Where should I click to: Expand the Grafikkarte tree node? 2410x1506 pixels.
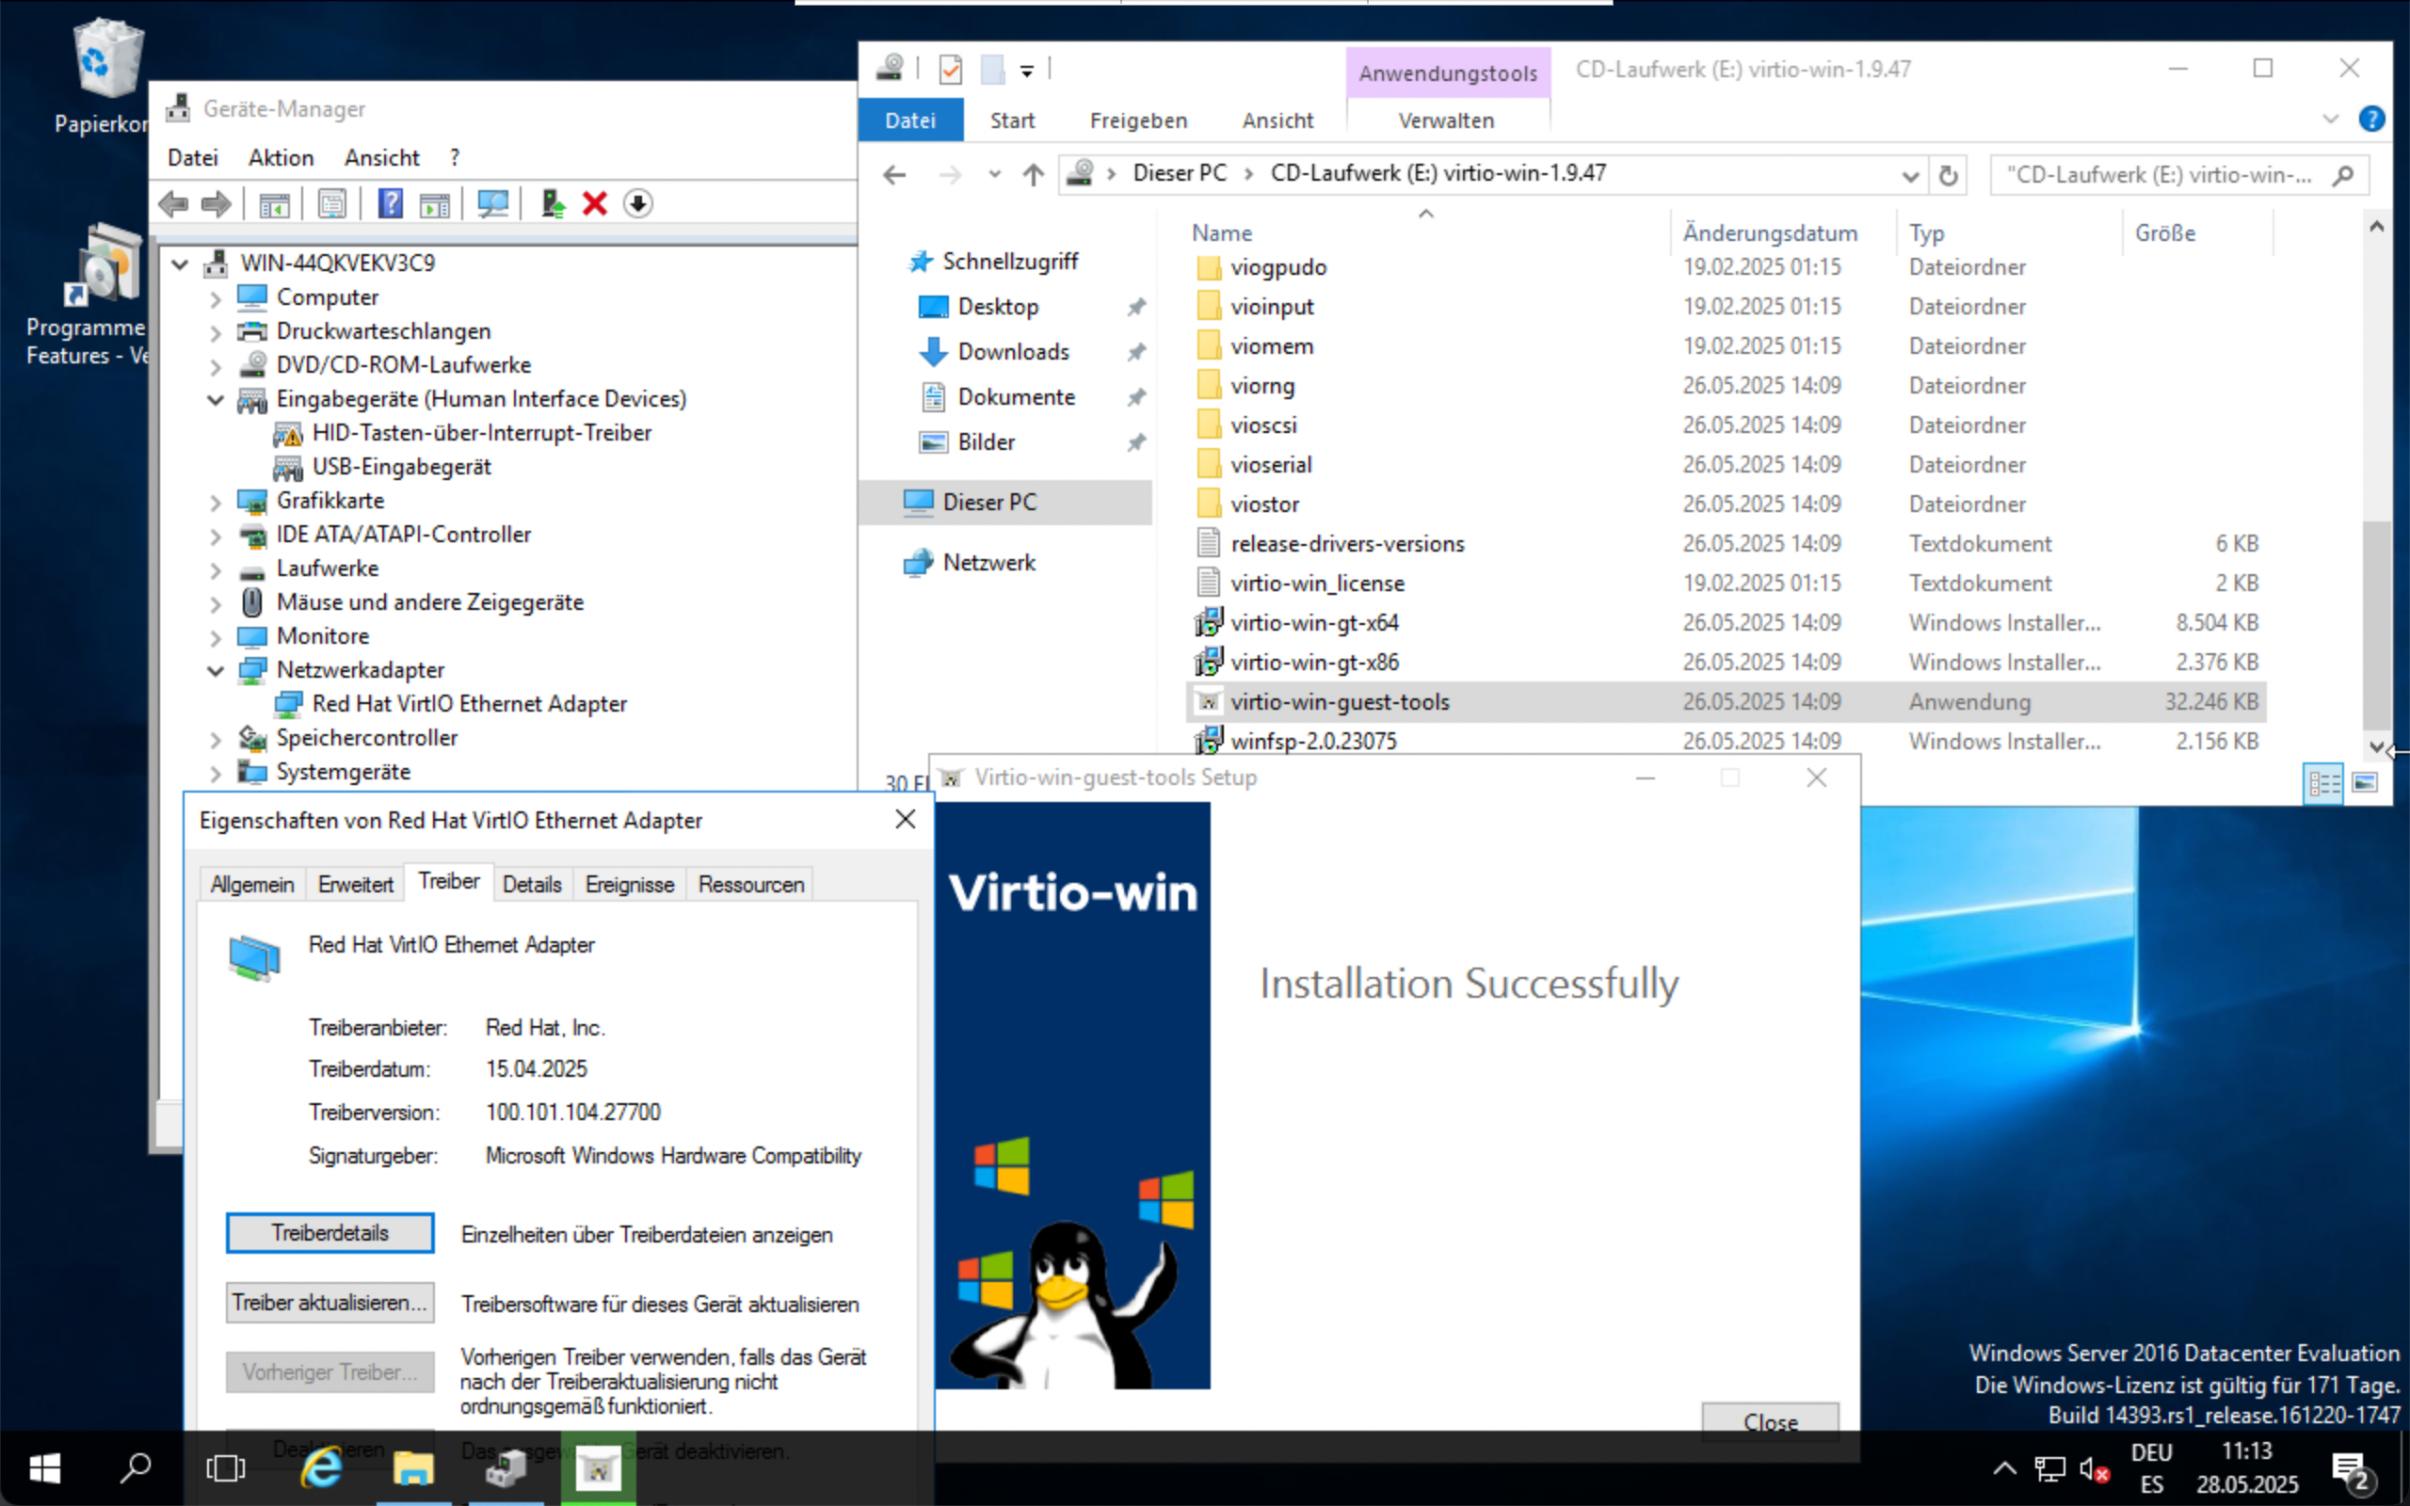[x=215, y=502]
